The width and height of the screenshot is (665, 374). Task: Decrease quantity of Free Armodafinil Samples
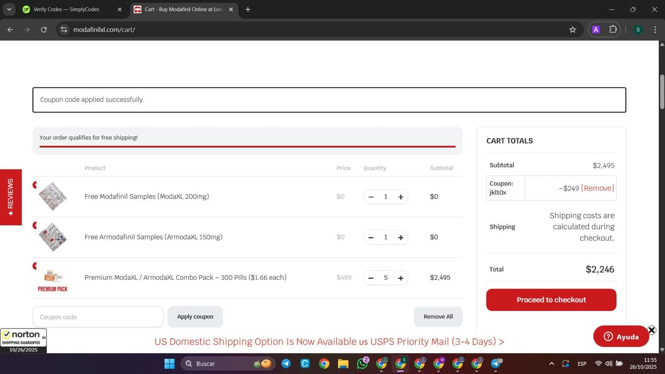(371, 238)
